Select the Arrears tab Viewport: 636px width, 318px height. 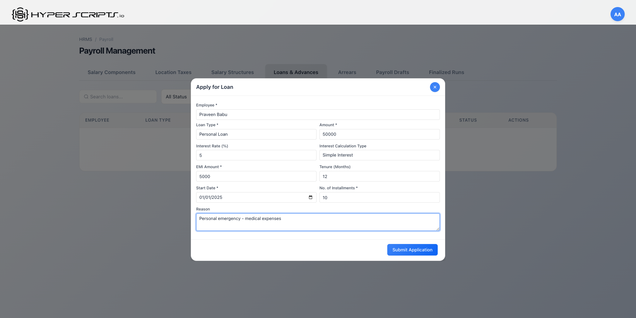tap(347, 72)
